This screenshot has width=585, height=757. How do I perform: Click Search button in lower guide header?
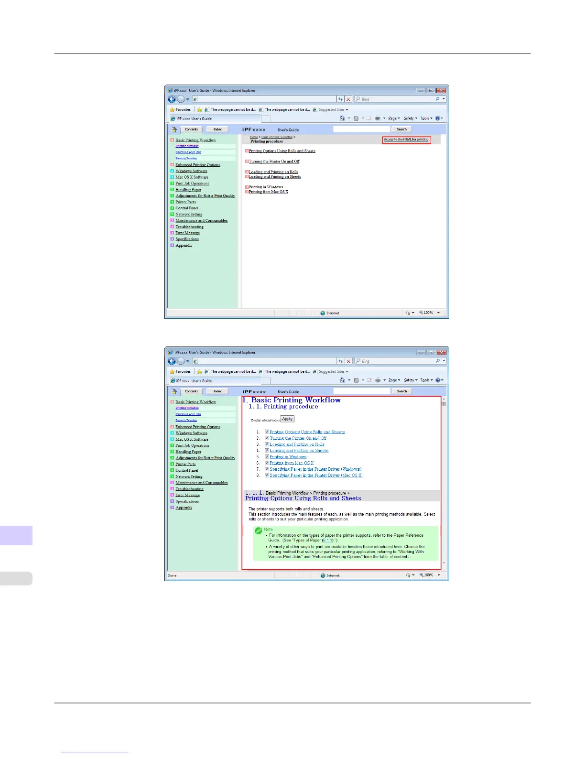pyautogui.click(x=402, y=391)
